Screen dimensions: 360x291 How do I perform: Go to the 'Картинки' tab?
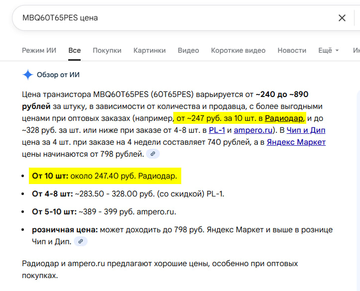(x=149, y=50)
